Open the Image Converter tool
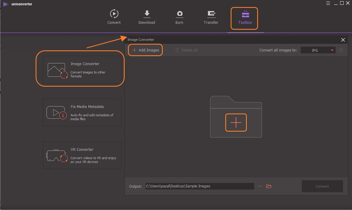The image size is (352, 210). [x=82, y=68]
